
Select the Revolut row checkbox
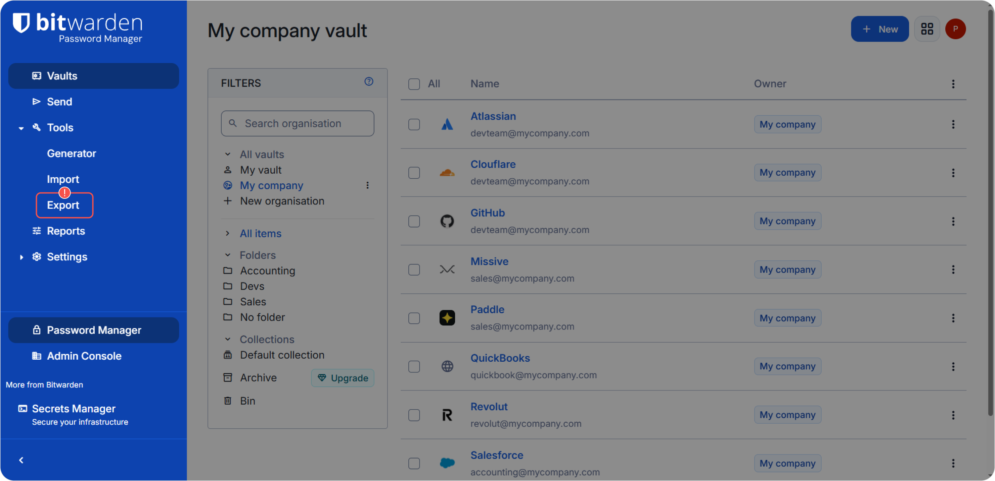pyautogui.click(x=414, y=415)
